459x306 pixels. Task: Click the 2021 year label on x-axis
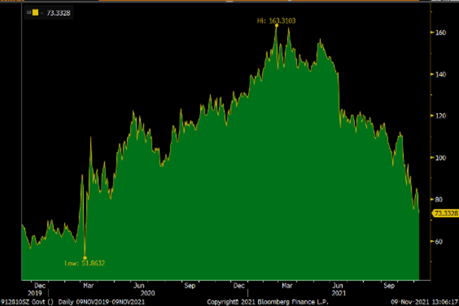[339, 293]
